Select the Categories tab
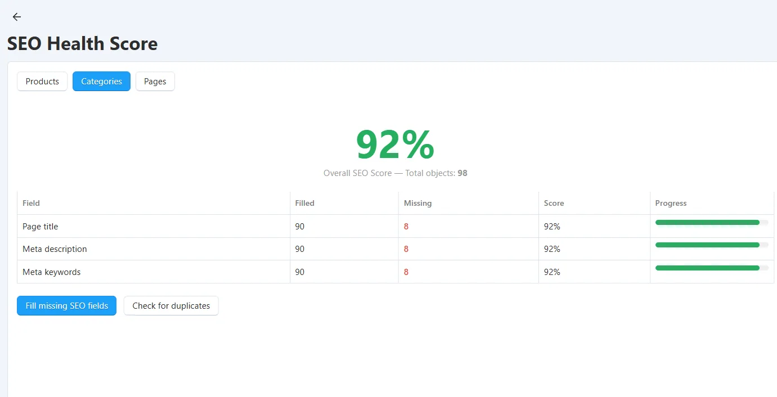Screen dimensions: 777x397 point(101,82)
